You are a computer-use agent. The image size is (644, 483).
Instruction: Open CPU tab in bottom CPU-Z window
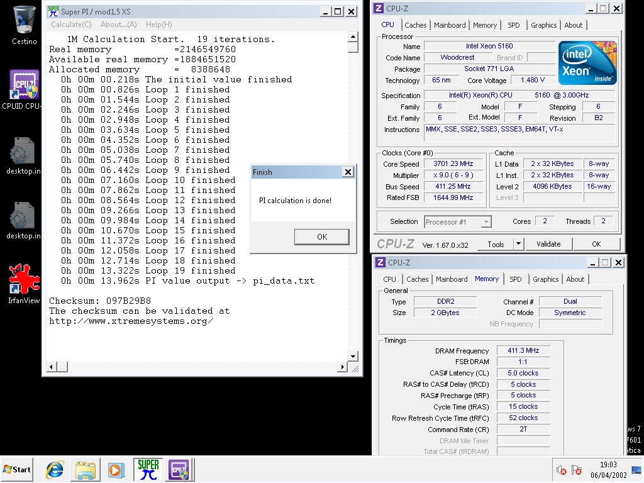tap(389, 279)
